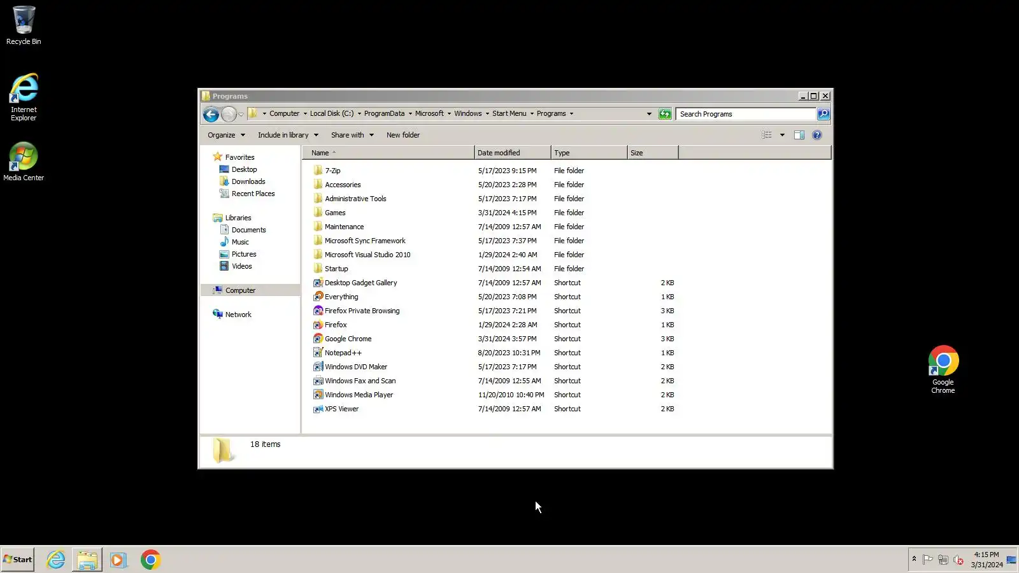The image size is (1019, 573).
Task: Open the network tray icon
Action: coord(943,560)
